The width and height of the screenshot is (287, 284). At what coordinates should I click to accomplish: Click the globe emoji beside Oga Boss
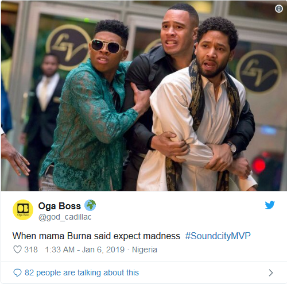[x=90, y=205]
